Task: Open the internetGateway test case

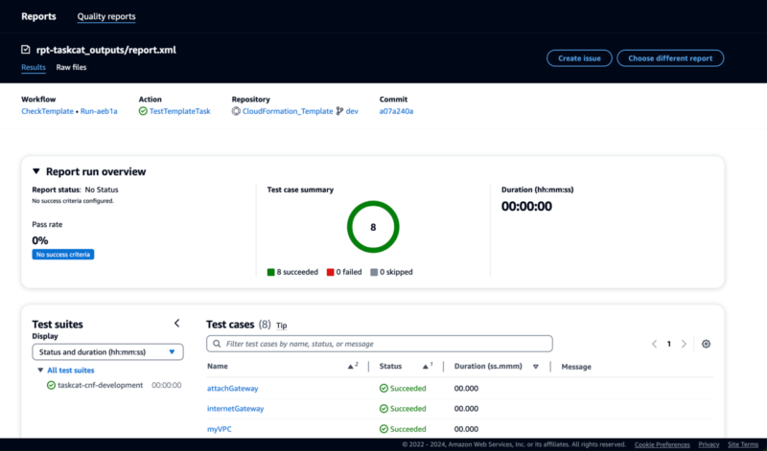Action: [235, 409]
